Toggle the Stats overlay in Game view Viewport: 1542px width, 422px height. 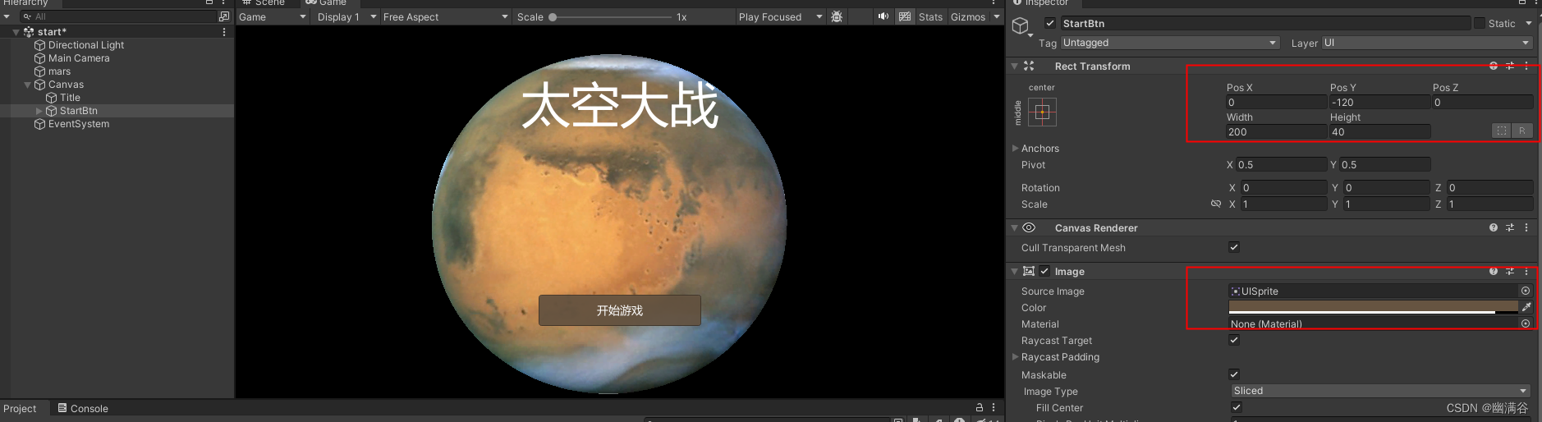(x=930, y=16)
